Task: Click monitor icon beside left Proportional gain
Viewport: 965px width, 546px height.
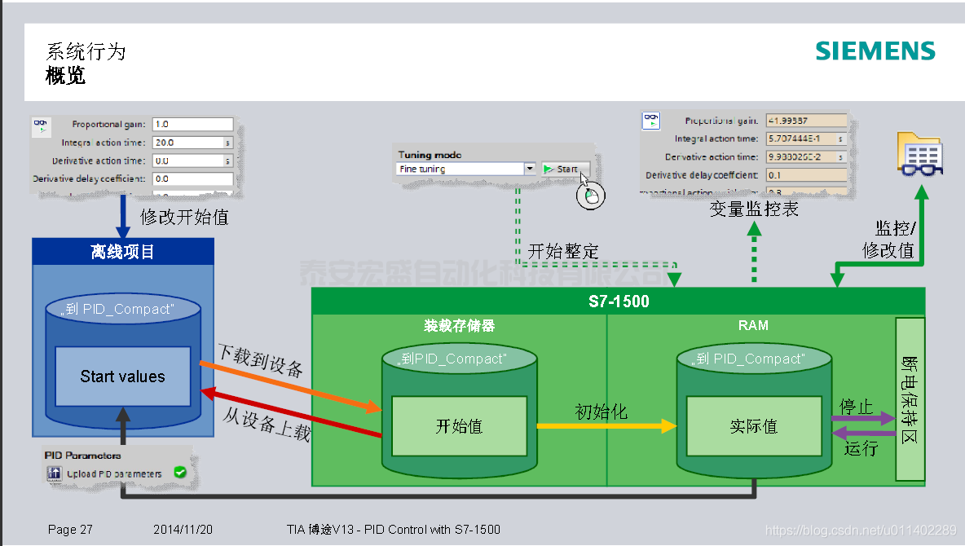Action: click(x=40, y=126)
